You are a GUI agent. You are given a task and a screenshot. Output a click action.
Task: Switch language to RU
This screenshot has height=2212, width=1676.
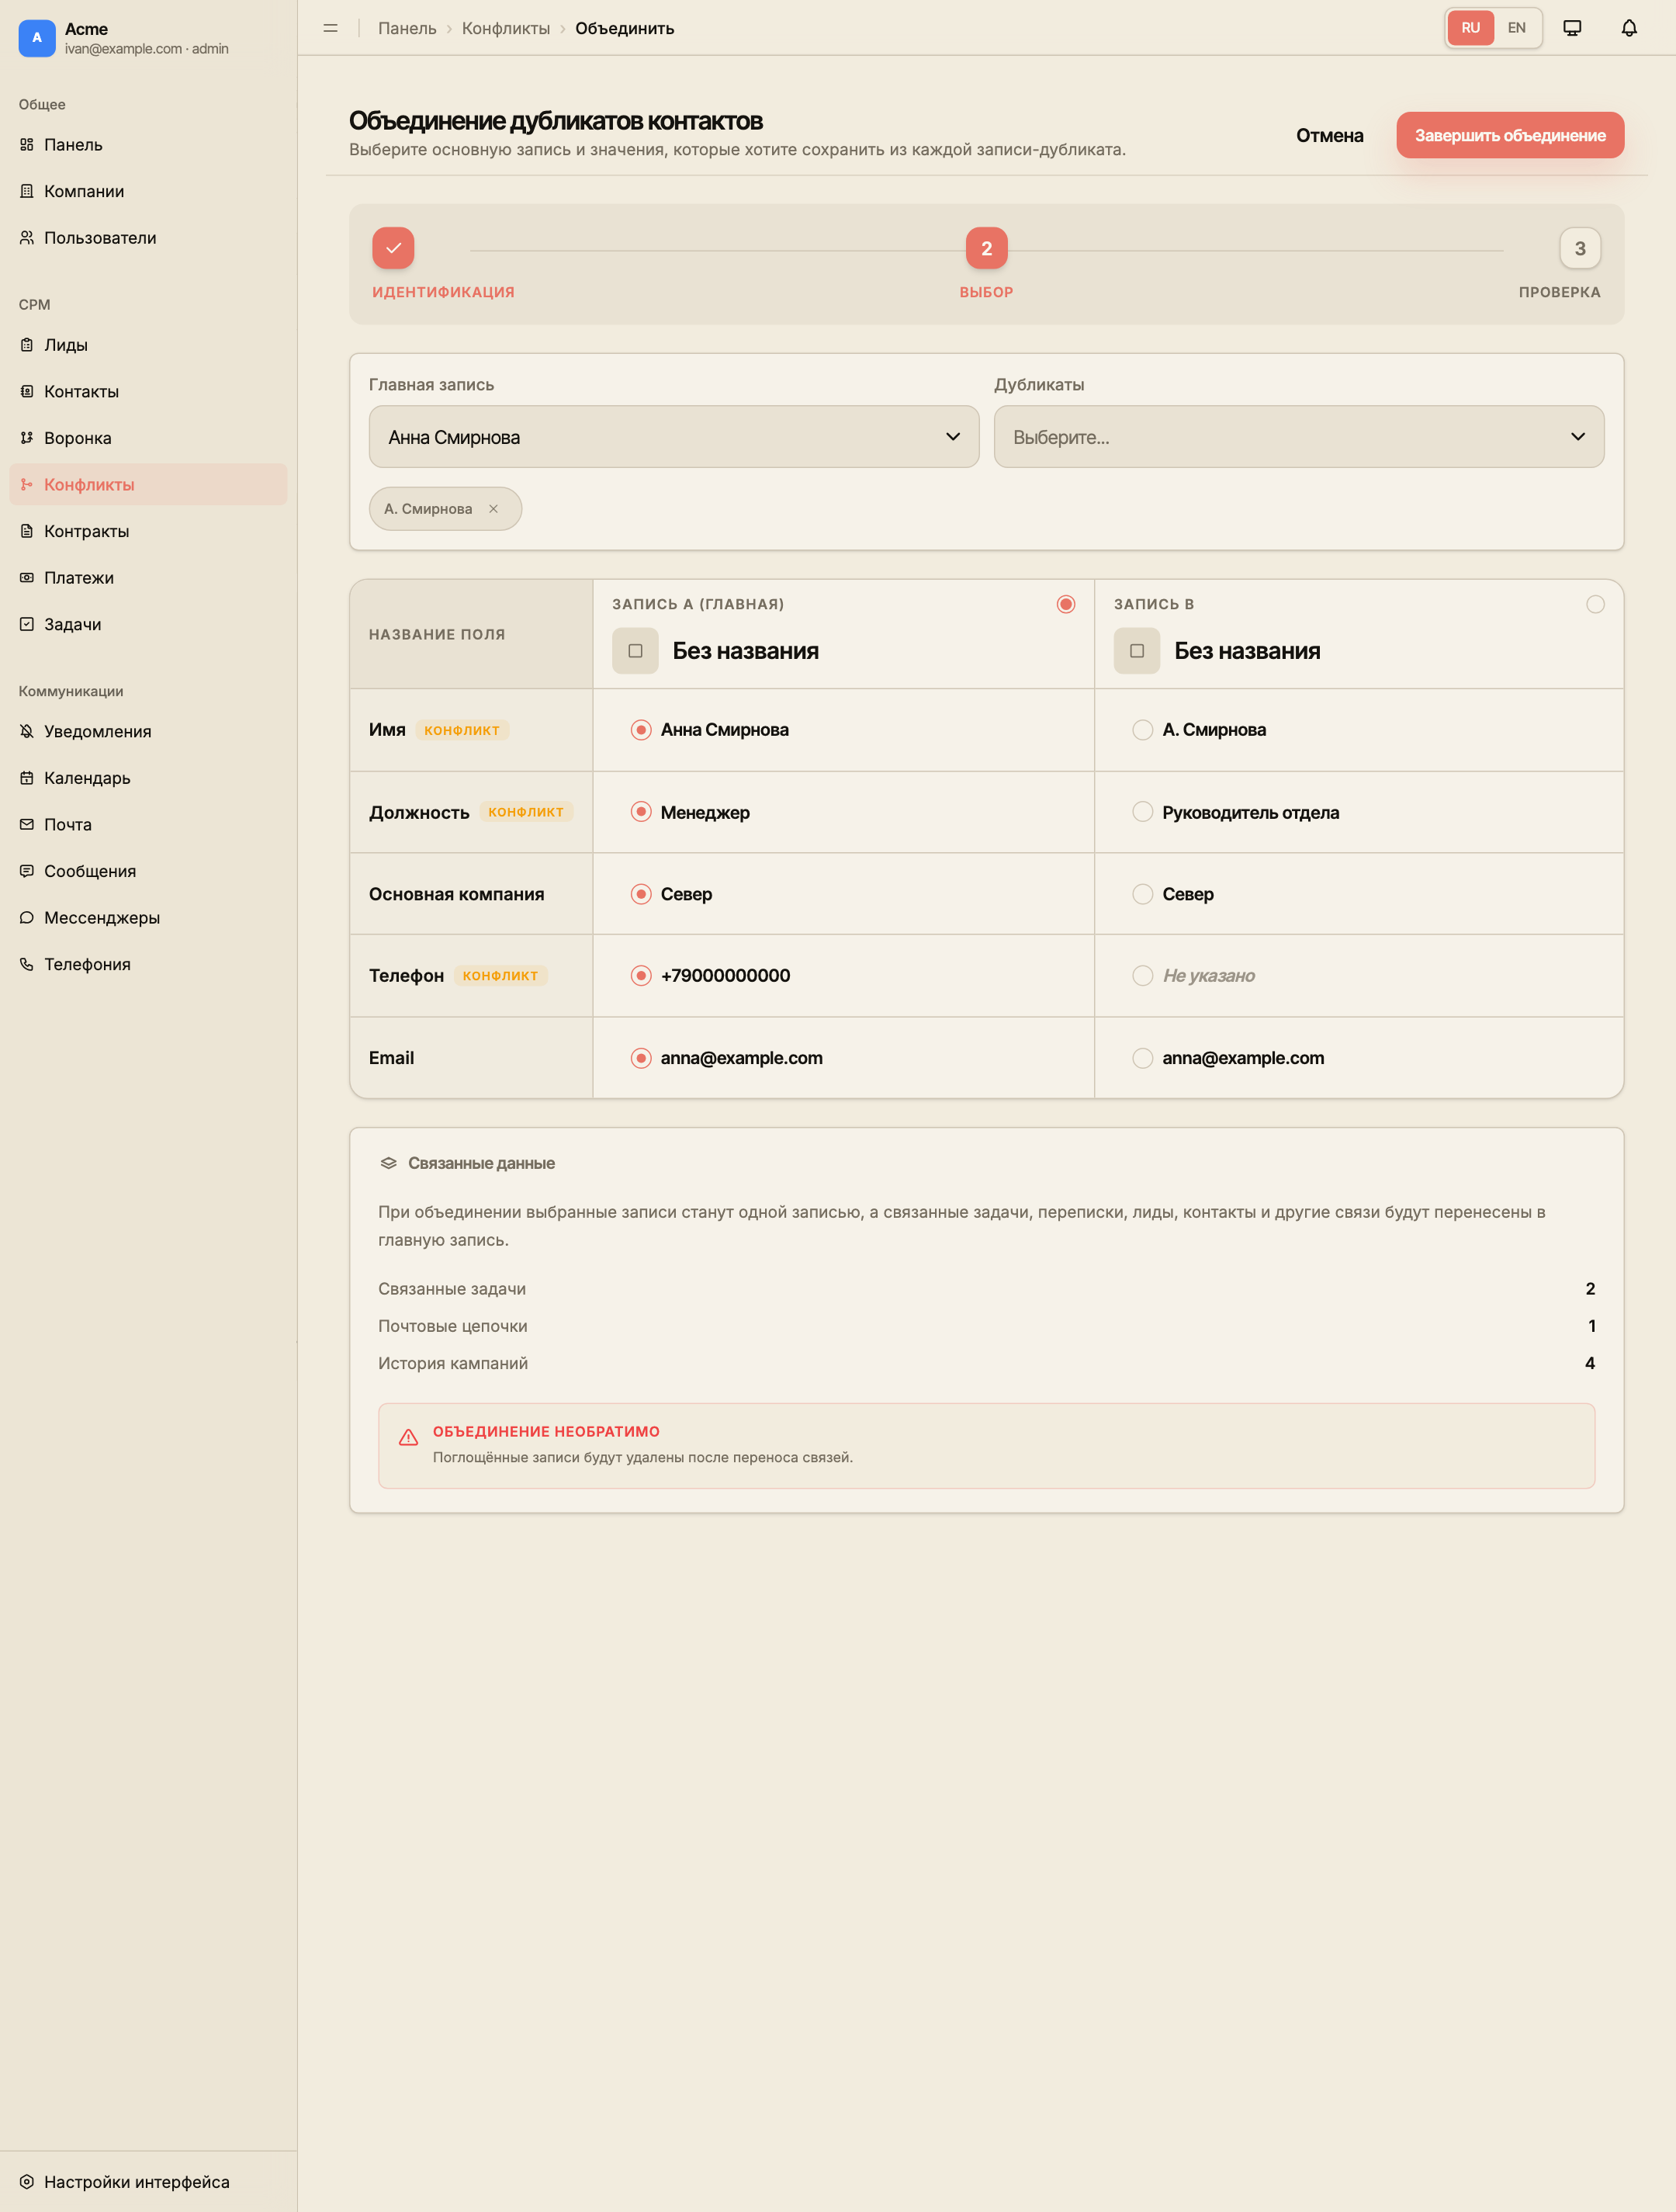1470,28
